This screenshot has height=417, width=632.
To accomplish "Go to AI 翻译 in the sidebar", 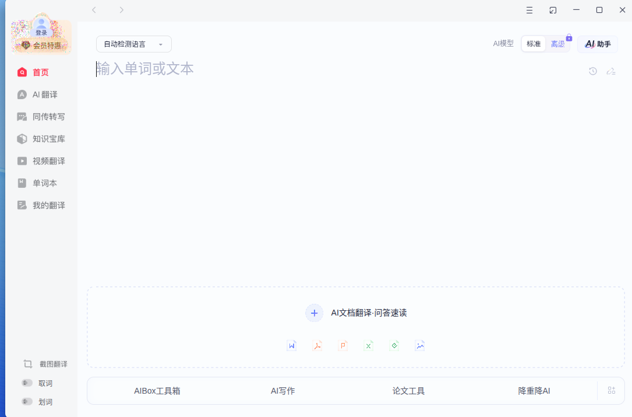I will coord(37,94).
